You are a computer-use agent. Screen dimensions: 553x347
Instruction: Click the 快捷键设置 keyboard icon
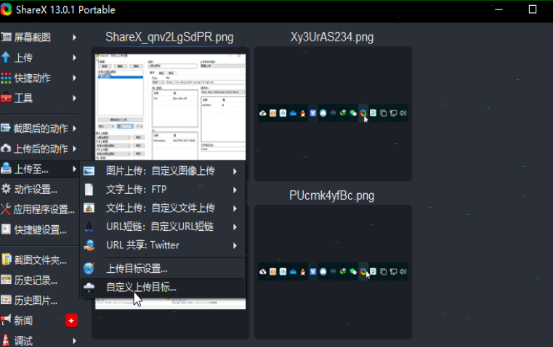6,229
